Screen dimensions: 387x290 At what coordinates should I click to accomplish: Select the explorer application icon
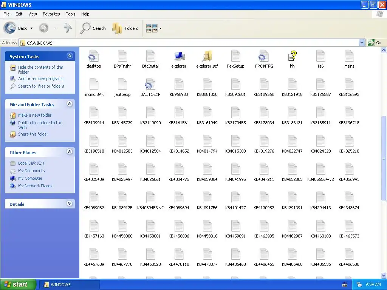[179, 56]
